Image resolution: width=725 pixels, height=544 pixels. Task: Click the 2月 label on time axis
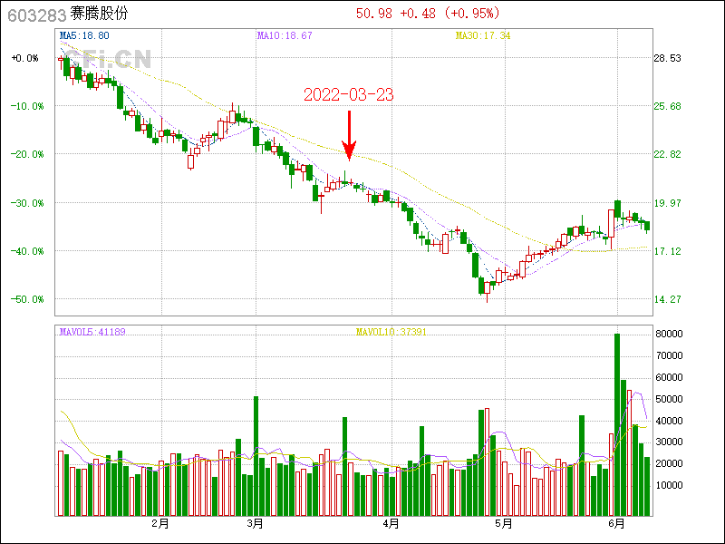click(160, 523)
